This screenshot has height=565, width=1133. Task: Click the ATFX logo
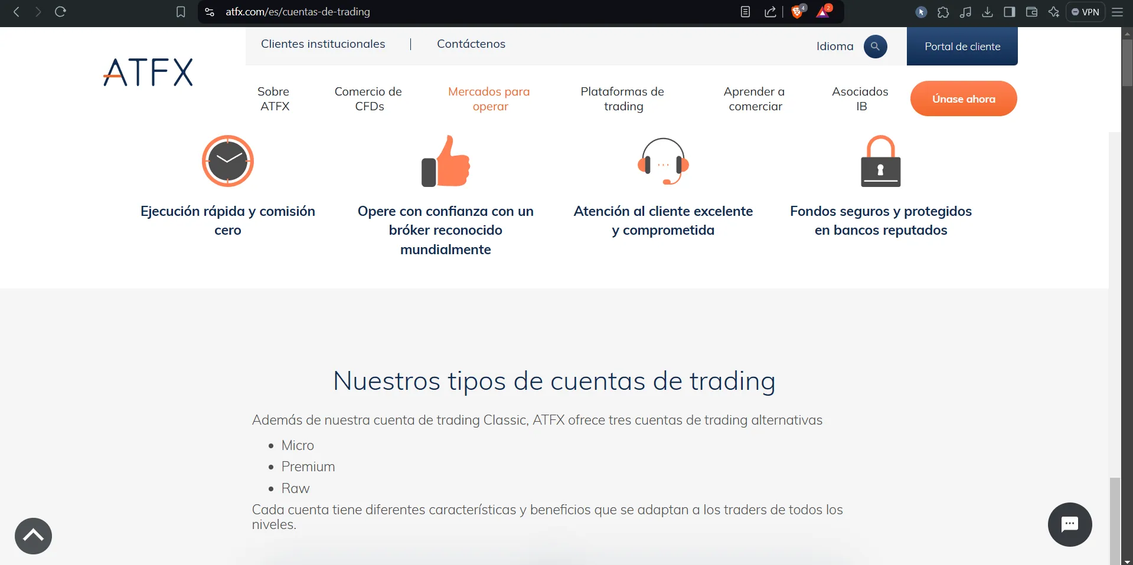[148, 72]
